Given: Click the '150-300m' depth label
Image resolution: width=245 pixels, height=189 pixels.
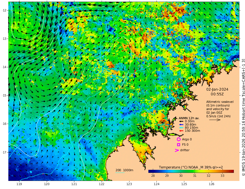Looking at the screenshot, I should coord(192,131).
